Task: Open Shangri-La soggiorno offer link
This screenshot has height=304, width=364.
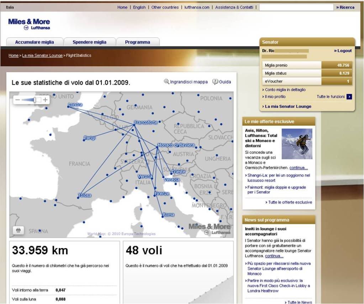Action: tap(279, 178)
